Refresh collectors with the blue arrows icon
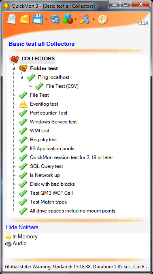This screenshot has width=153, height=274. (x=55, y=19)
